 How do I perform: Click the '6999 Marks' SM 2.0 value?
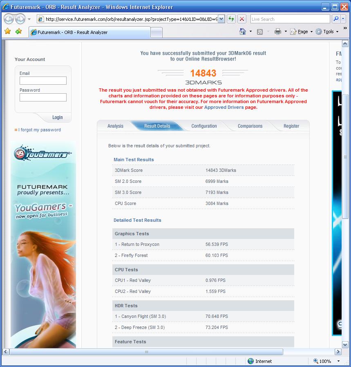217,181
